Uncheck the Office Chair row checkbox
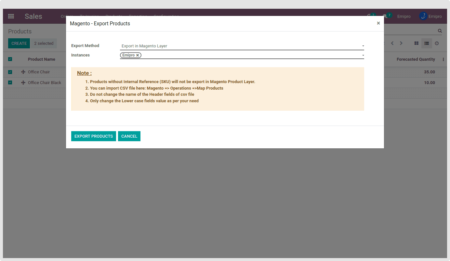 (10, 72)
